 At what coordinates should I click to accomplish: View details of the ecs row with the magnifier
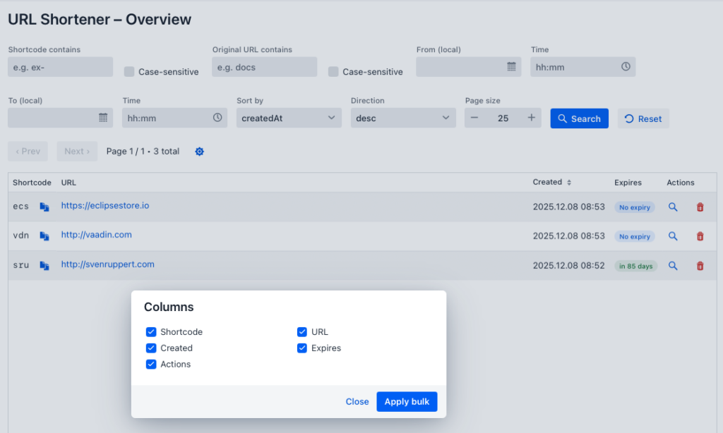tap(673, 207)
